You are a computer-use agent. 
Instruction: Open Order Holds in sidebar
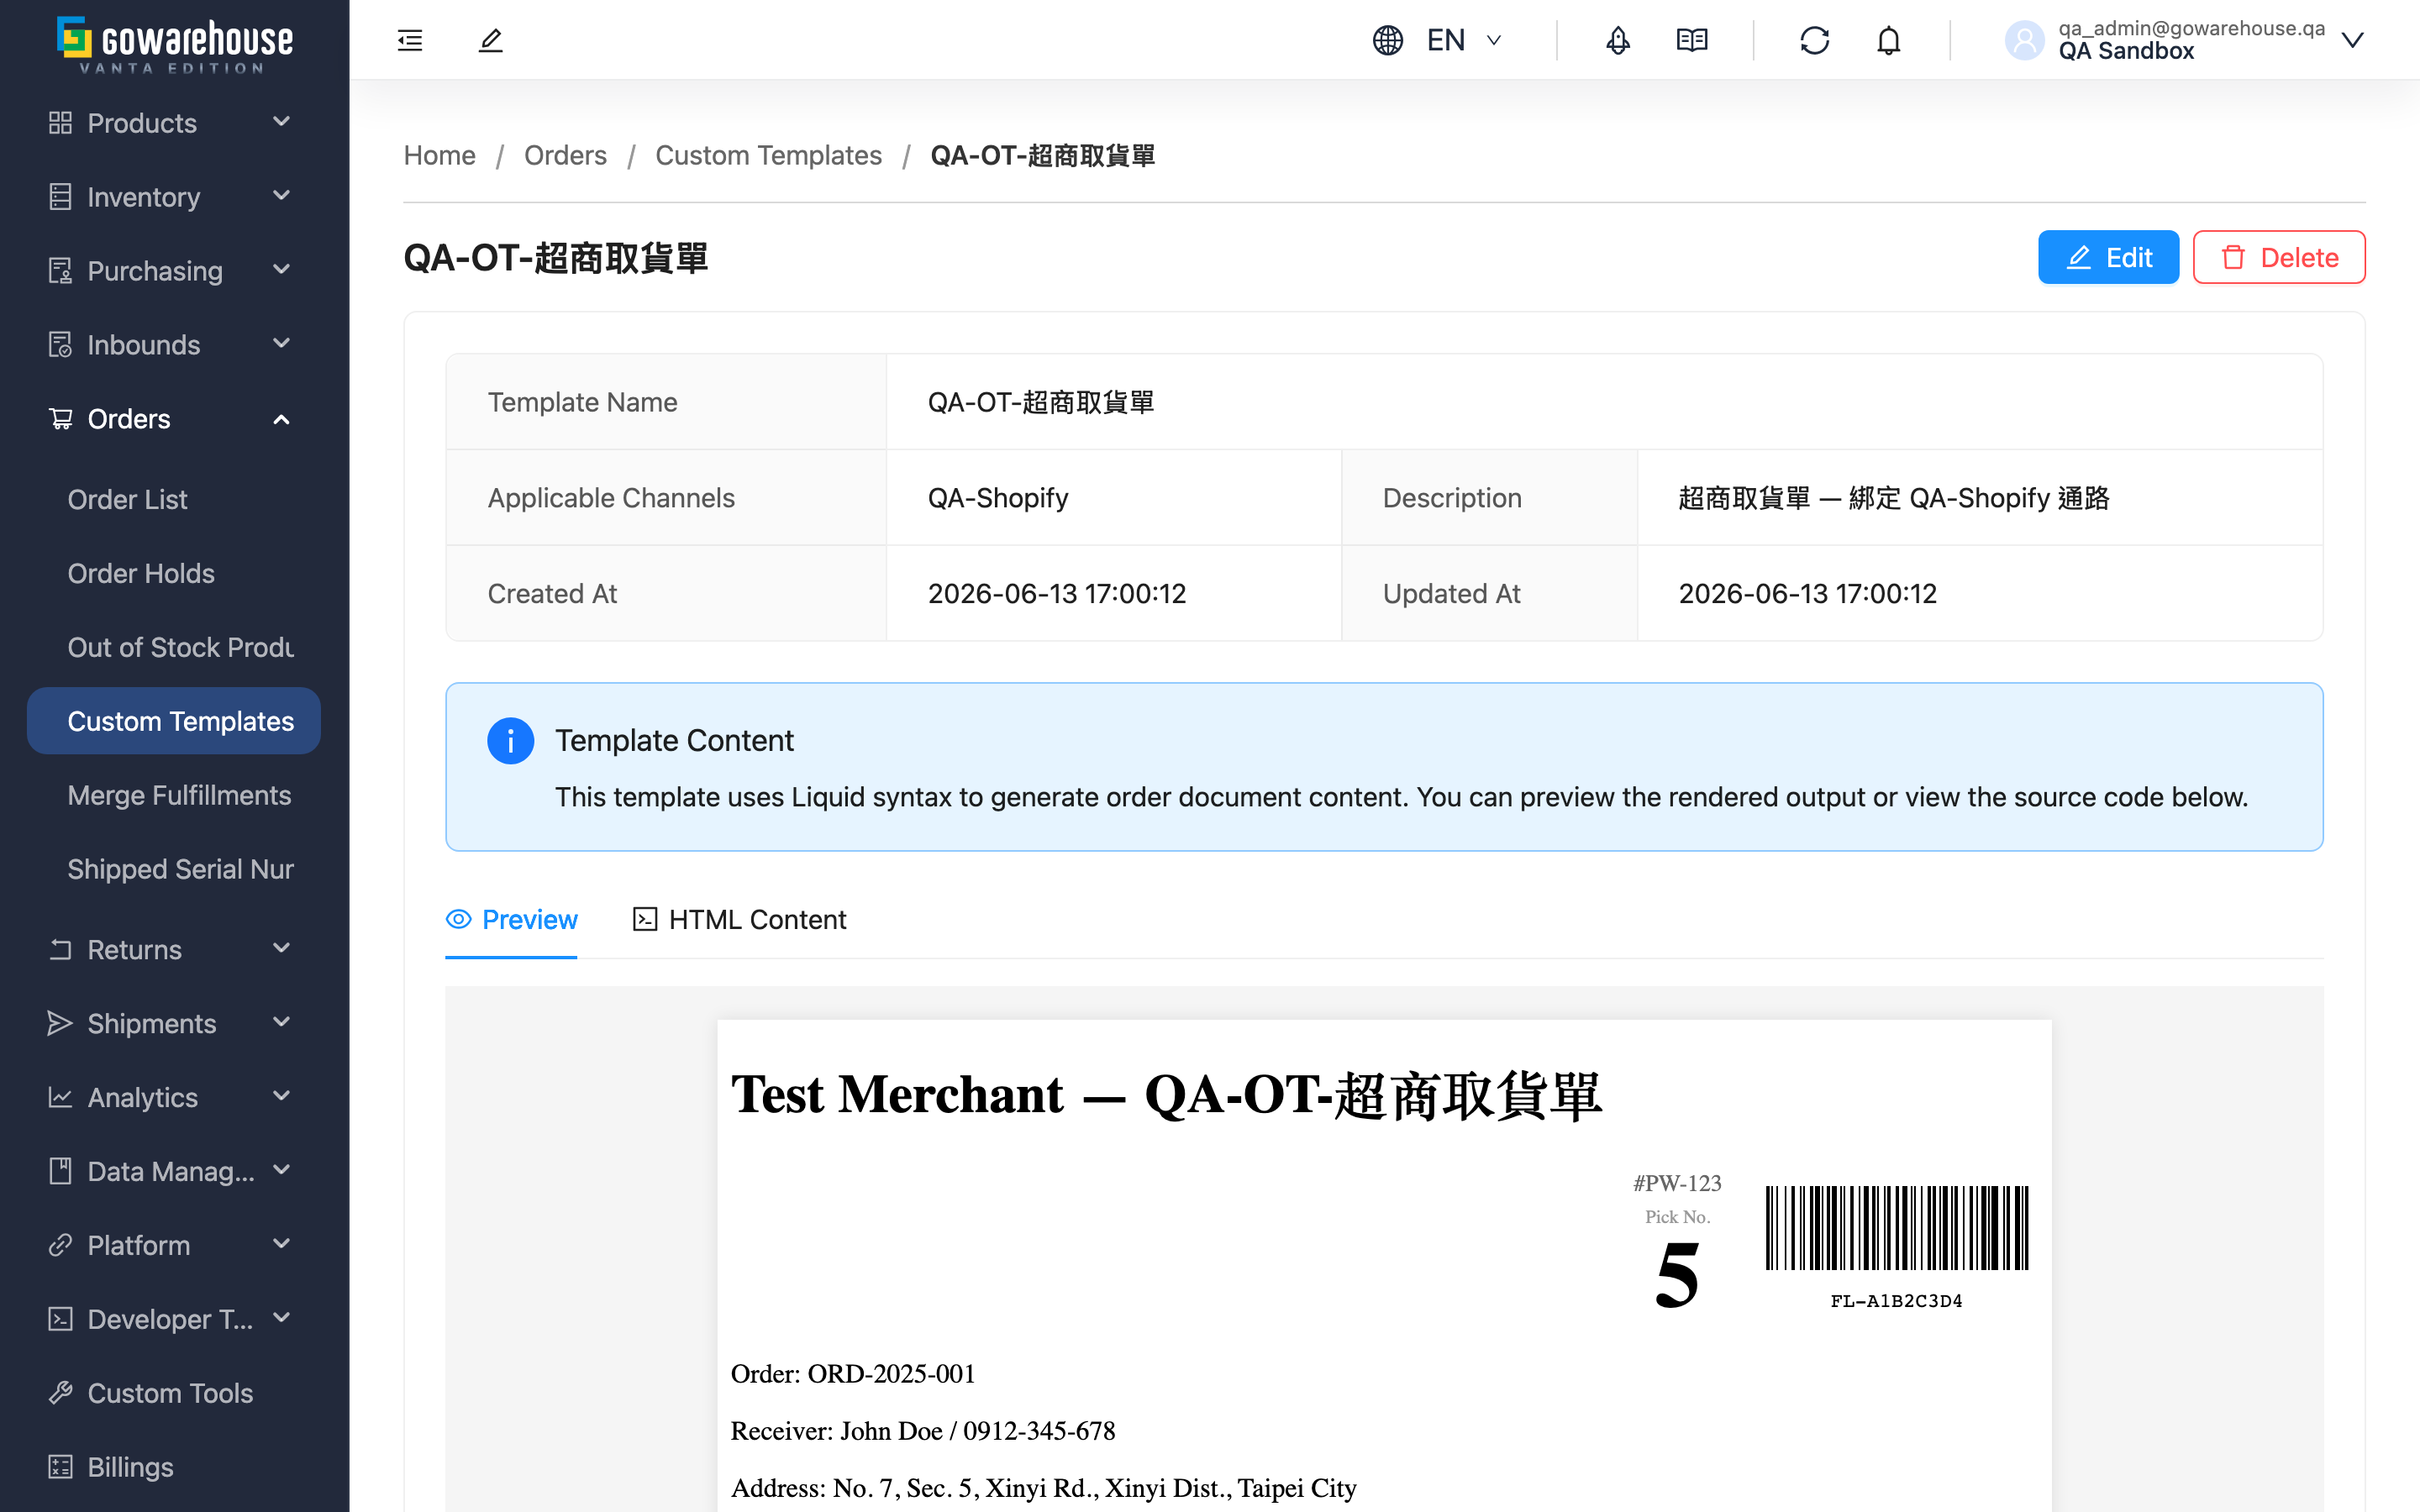click(x=141, y=574)
